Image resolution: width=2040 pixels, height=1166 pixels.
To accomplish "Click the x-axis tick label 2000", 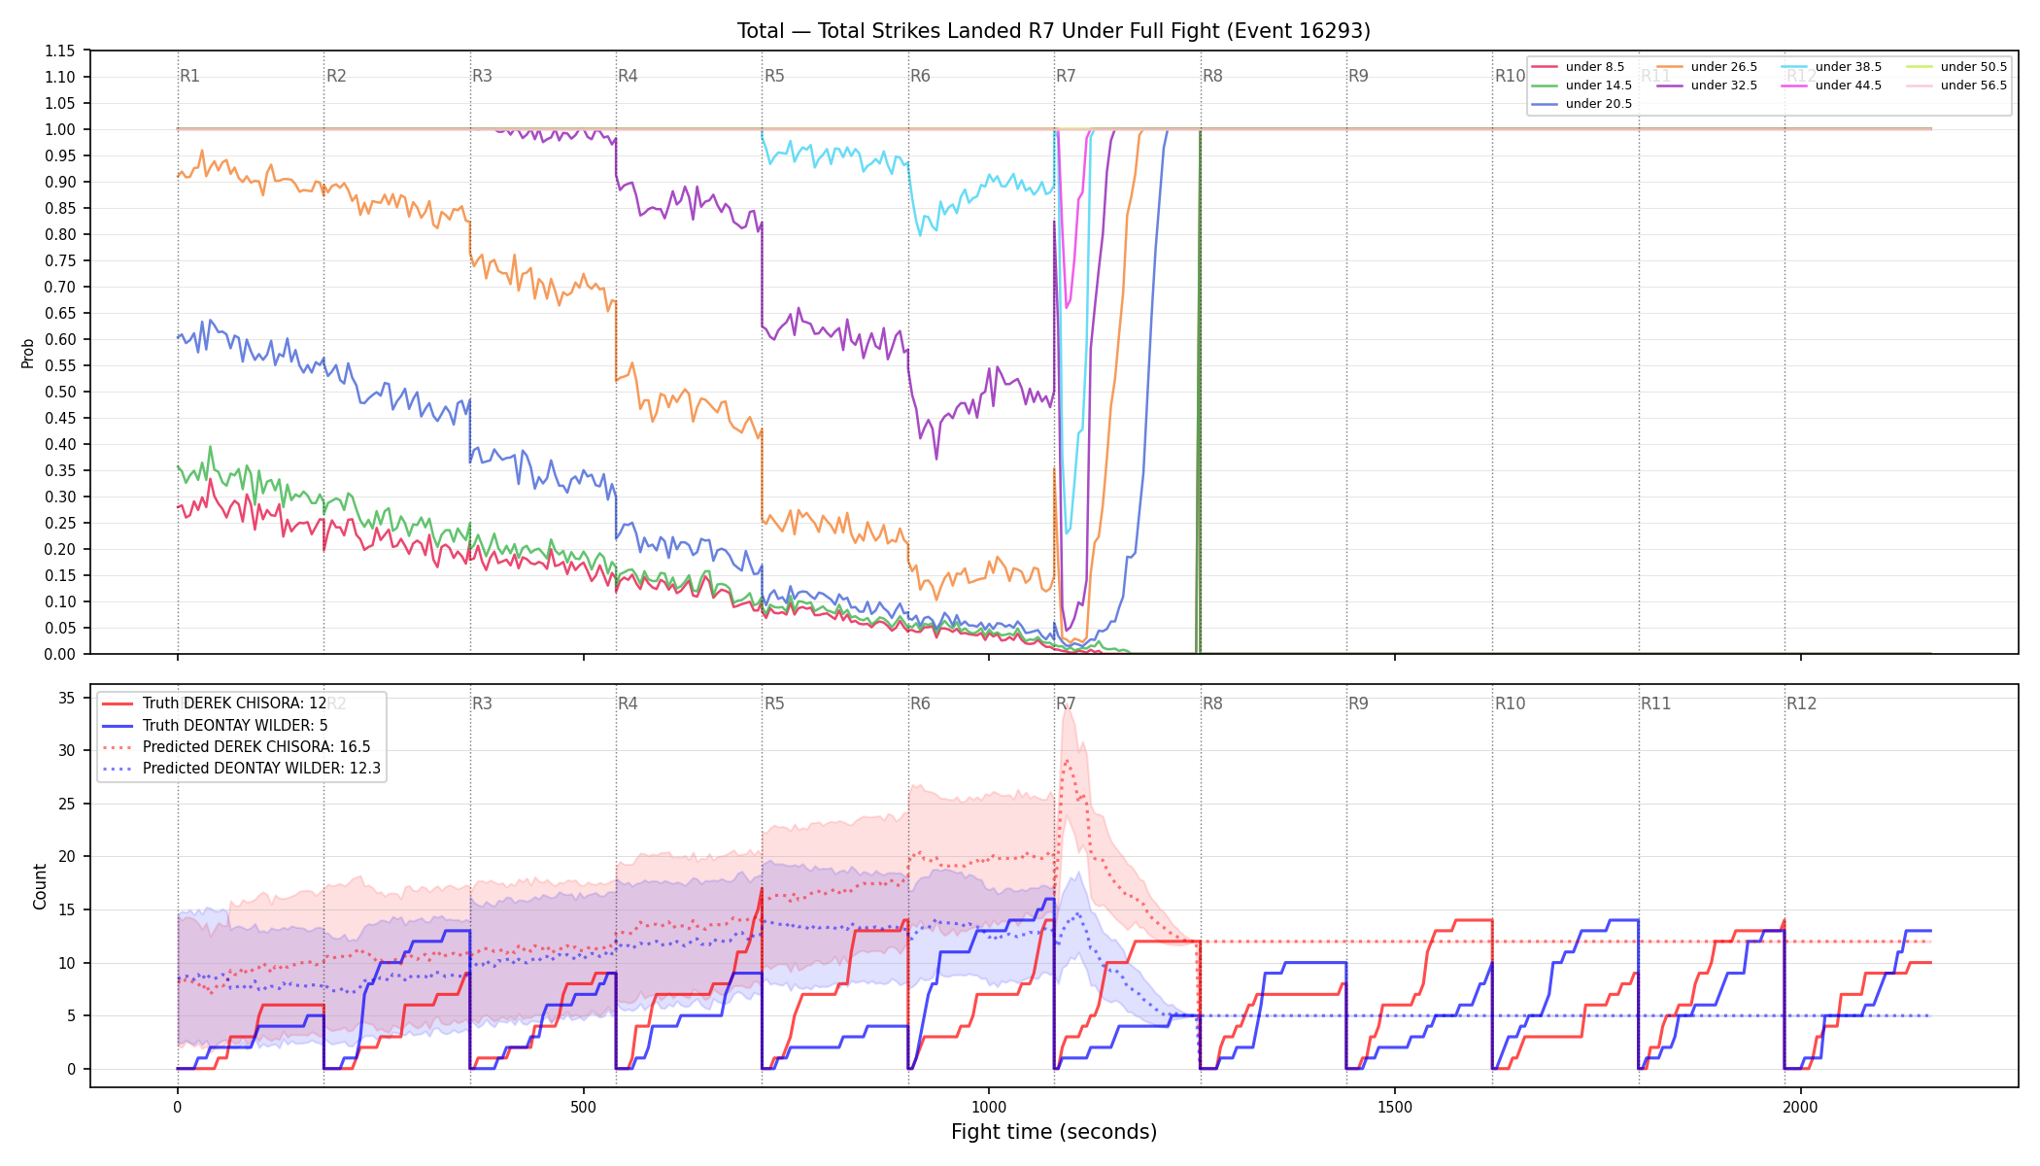I will point(1801,1107).
